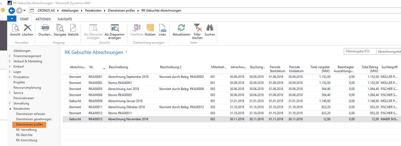Click Reisekosten in the breadcrumb path
Screen dimensions: 401x146
pos(93,11)
